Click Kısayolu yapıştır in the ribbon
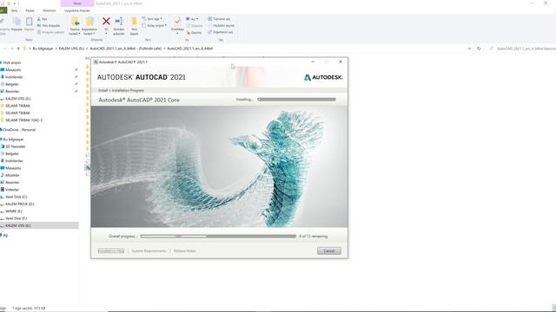The image size is (556, 312). point(50,32)
